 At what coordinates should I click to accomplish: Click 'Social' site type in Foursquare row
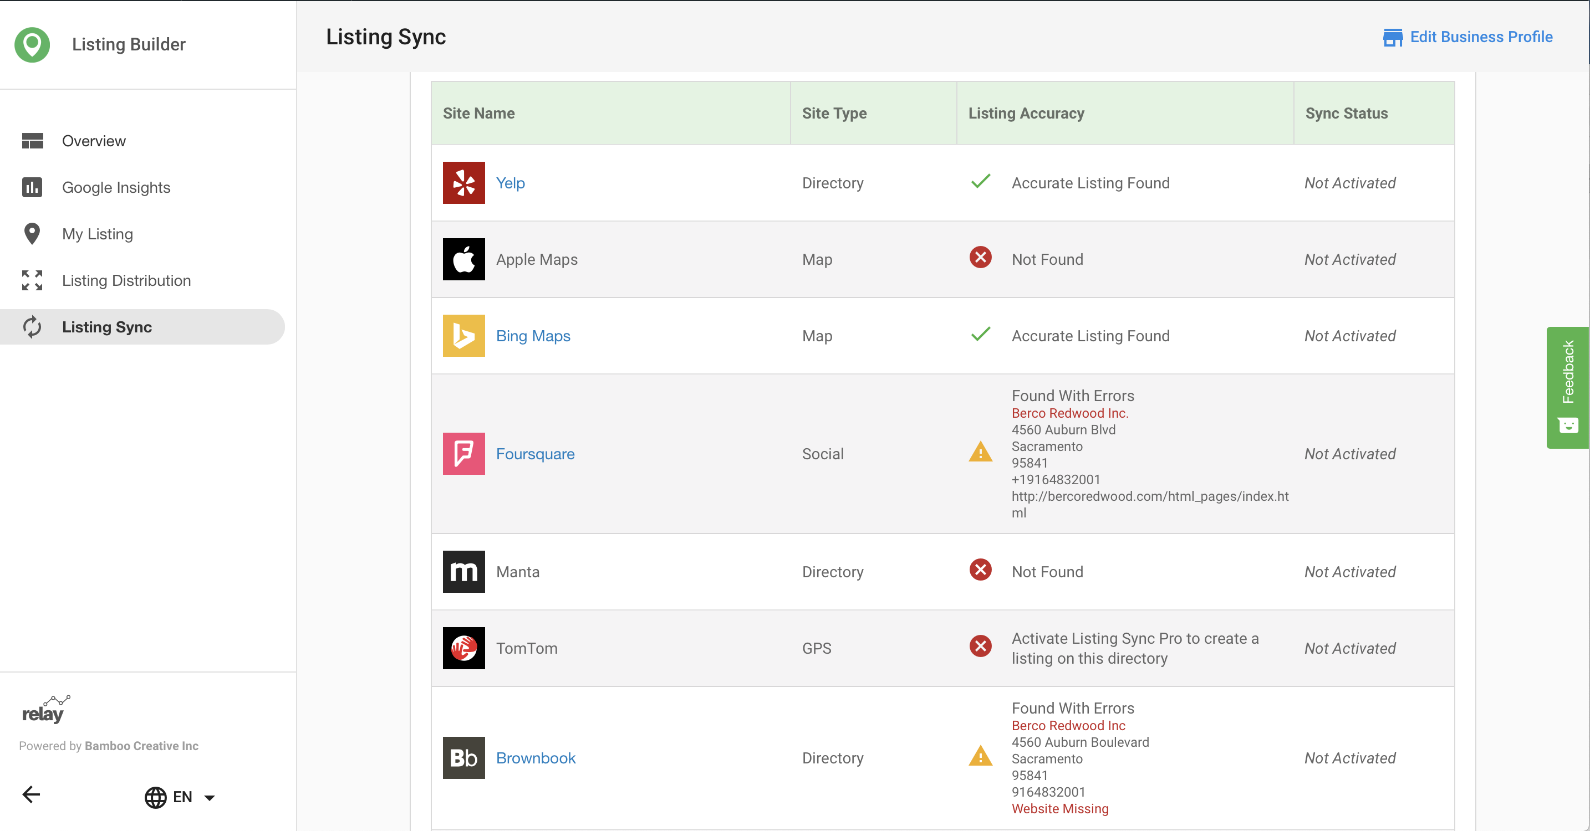(x=822, y=453)
